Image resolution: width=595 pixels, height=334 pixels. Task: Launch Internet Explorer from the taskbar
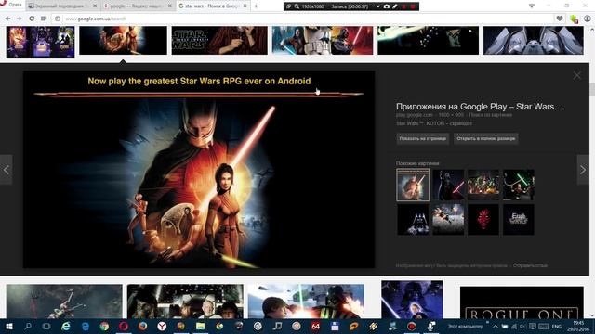point(66,326)
